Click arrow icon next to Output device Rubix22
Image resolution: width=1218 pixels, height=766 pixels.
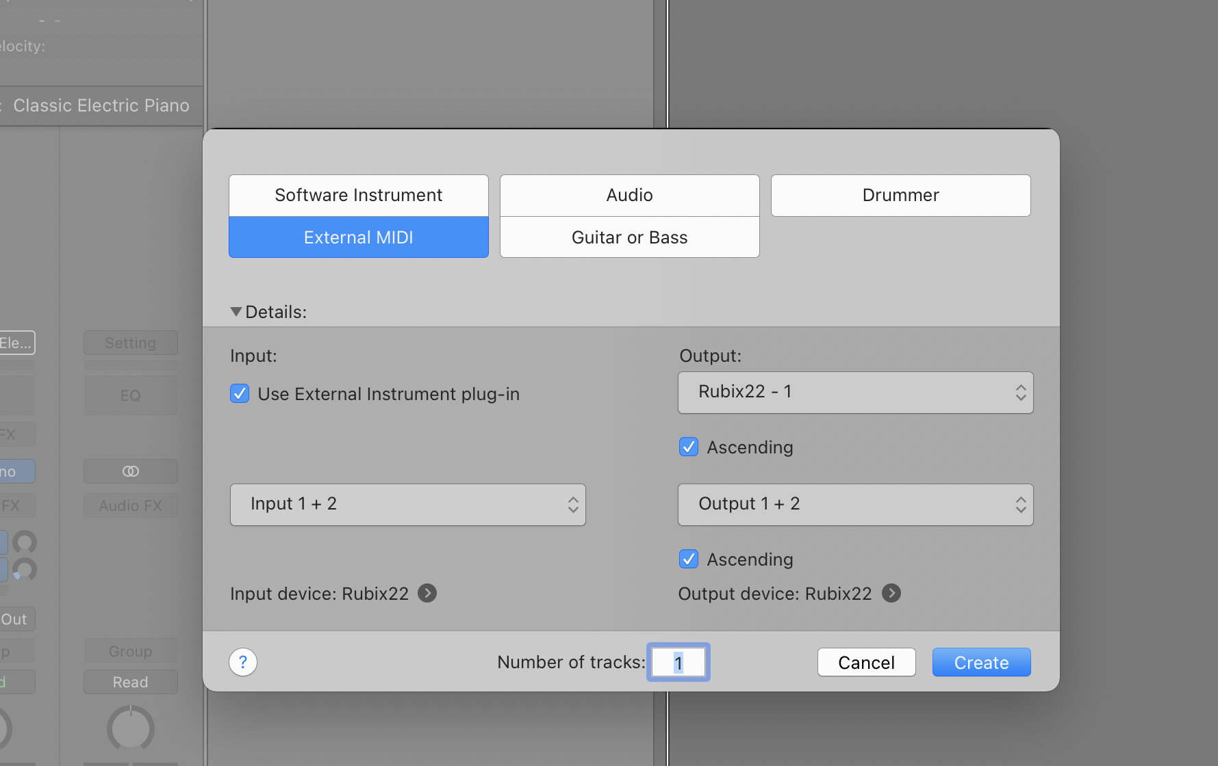(891, 593)
